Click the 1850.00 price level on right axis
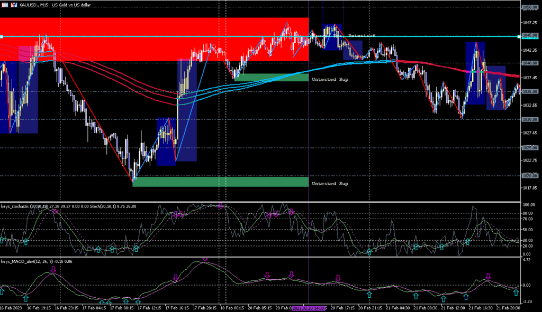The image size is (542, 312). [x=529, y=7]
